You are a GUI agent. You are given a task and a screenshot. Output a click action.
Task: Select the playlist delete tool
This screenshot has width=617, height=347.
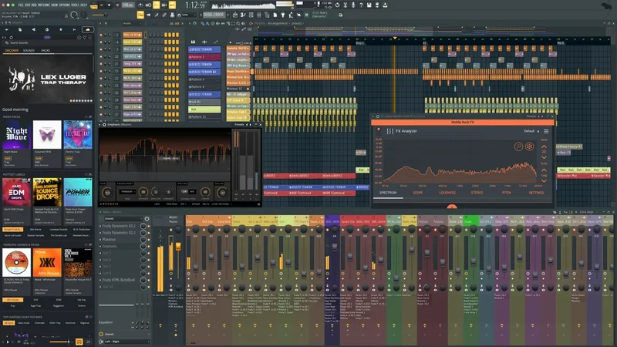pos(213,23)
